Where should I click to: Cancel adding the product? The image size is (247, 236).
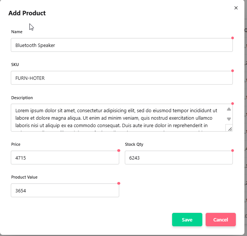pos(221,220)
